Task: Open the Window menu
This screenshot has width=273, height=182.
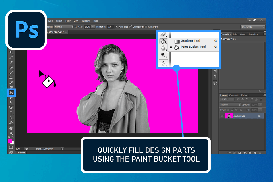Action: [86, 21]
